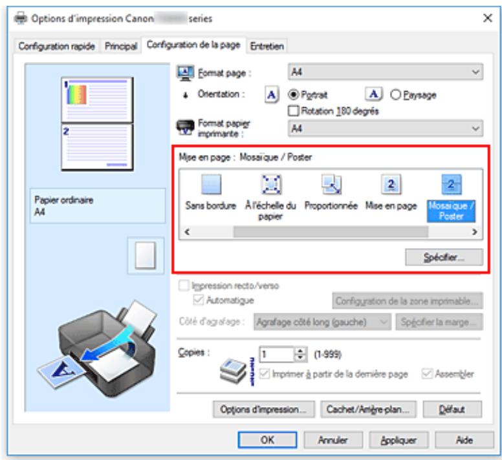Click the Copies number field
502x460 pixels.
click(x=277, y=355)
